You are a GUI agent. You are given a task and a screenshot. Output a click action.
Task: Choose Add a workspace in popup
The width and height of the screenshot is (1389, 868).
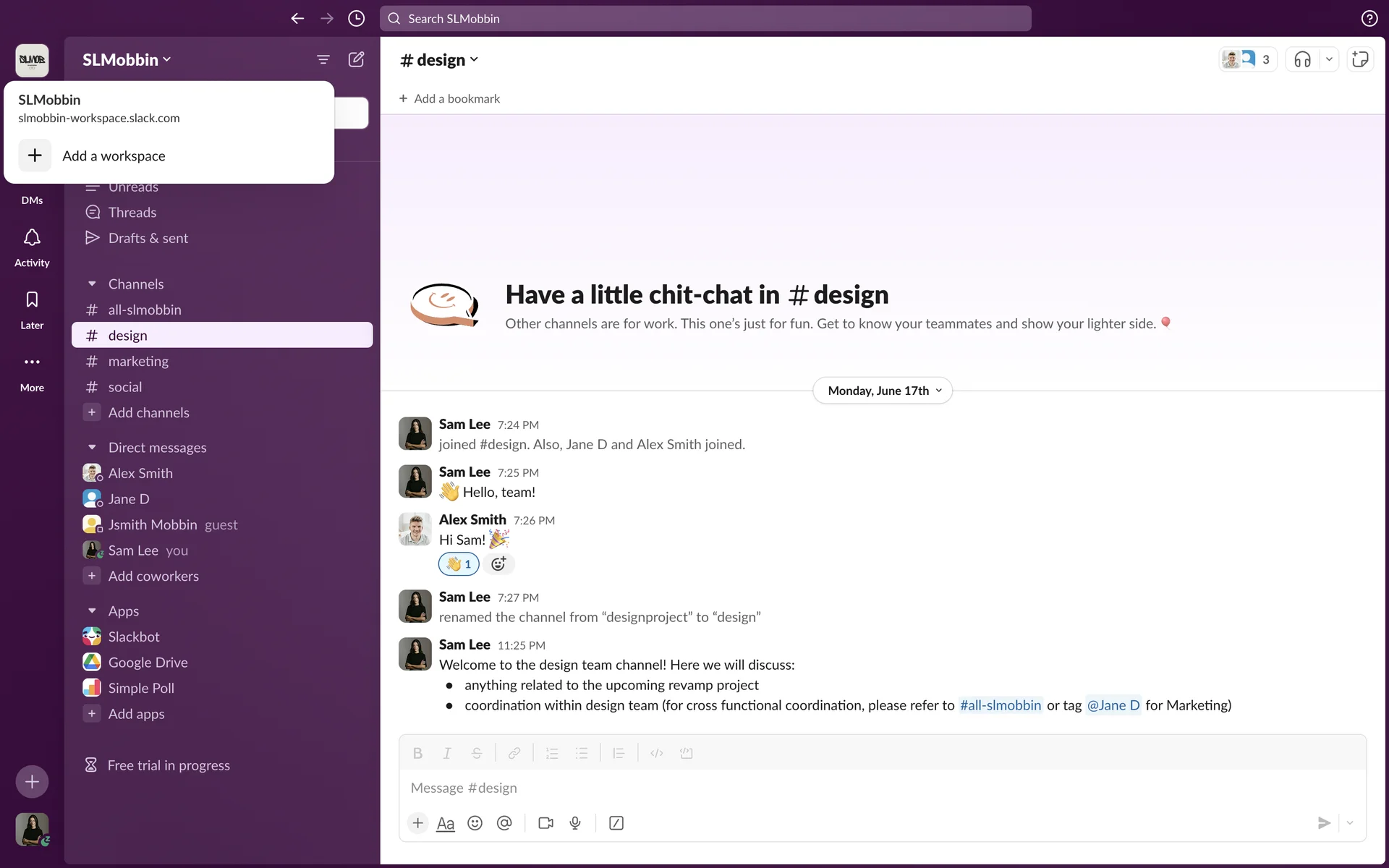114,156
